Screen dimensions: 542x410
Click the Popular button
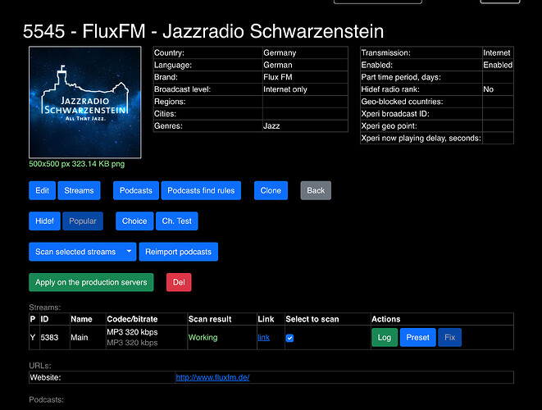coord(83,221)
